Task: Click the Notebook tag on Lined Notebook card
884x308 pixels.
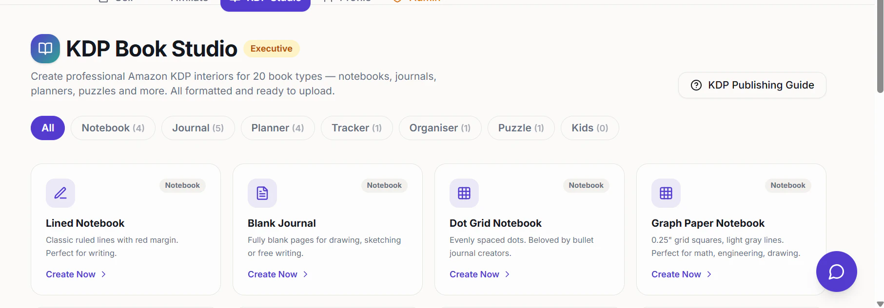Action: (x=182, y=185)
